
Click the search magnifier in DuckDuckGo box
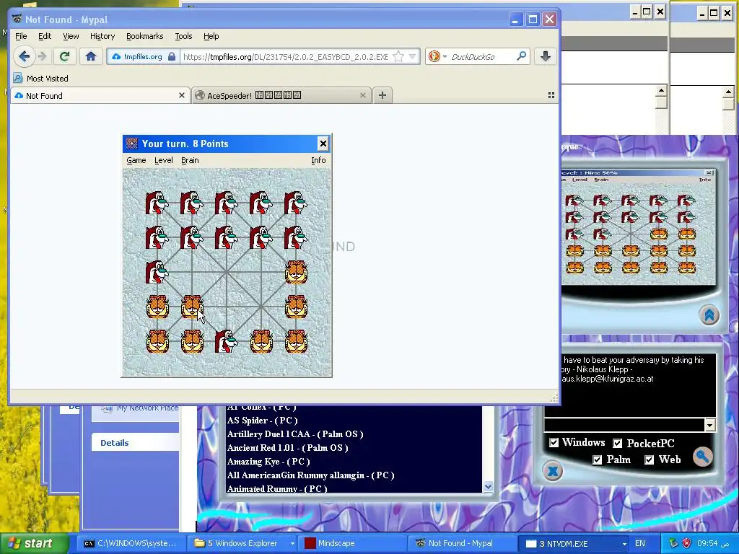[x=521, y=56]
